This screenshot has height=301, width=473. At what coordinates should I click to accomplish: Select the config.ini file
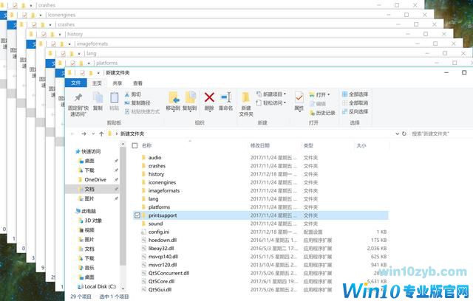(260, 232)
